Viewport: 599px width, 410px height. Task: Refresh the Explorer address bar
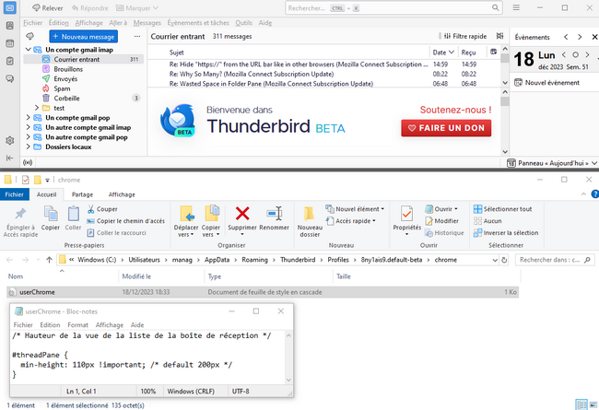(504, 260)
